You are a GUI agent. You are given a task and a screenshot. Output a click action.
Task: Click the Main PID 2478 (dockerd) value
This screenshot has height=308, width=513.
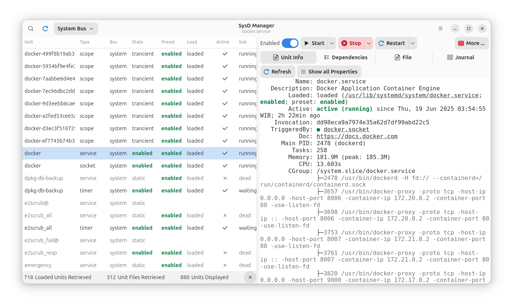pyautogui.click(x=341, y=143)
